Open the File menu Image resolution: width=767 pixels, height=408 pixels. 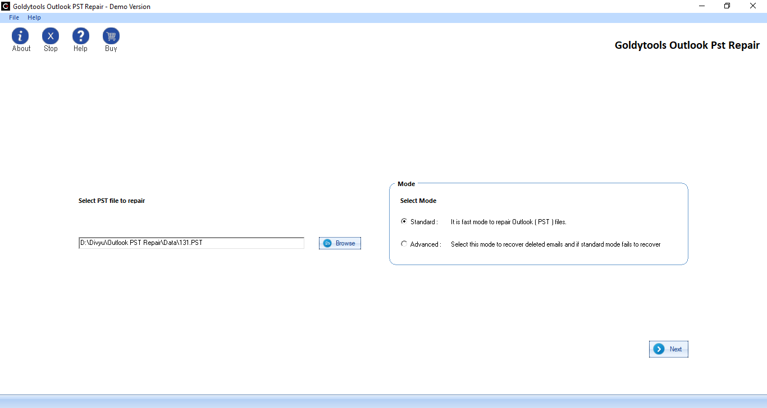tap(14, 17)
